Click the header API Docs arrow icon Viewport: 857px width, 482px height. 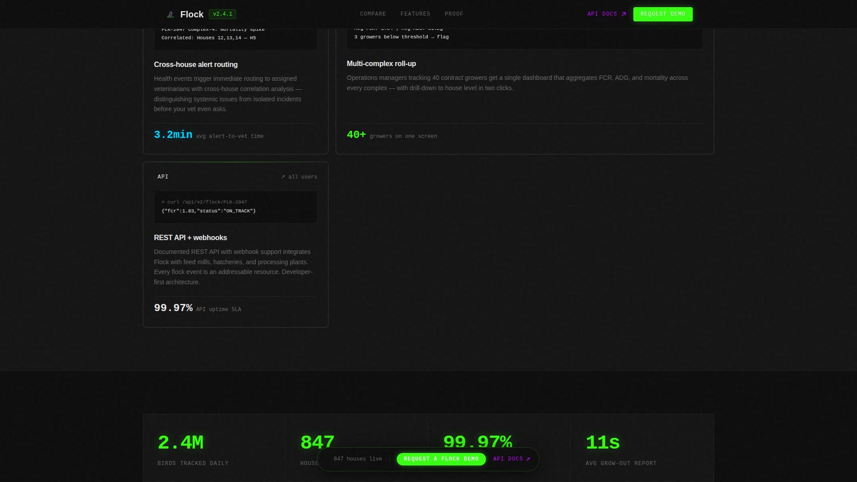tap(624, 14)
